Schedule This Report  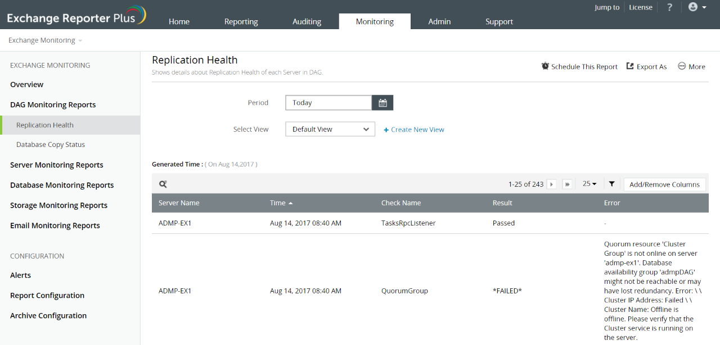coord(579,66)
